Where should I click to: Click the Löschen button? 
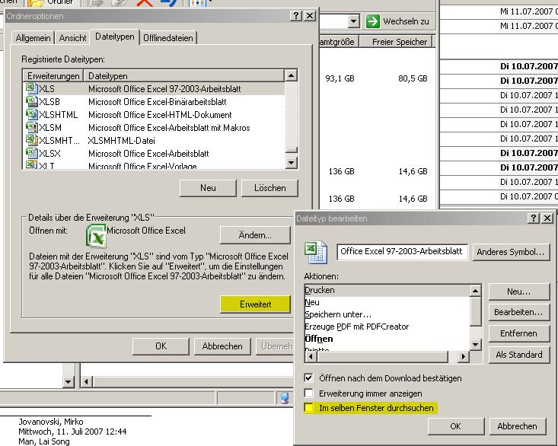(269, 188)
